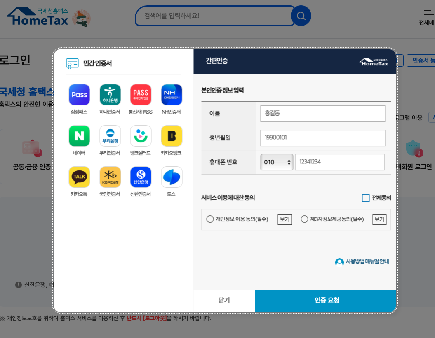Open the hamburger full menu icon
This screenshot has width=435, height=338.
[x=429, y=11]
